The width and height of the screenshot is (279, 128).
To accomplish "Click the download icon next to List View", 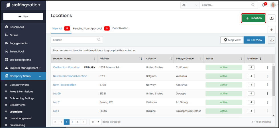I will [272, 40].
